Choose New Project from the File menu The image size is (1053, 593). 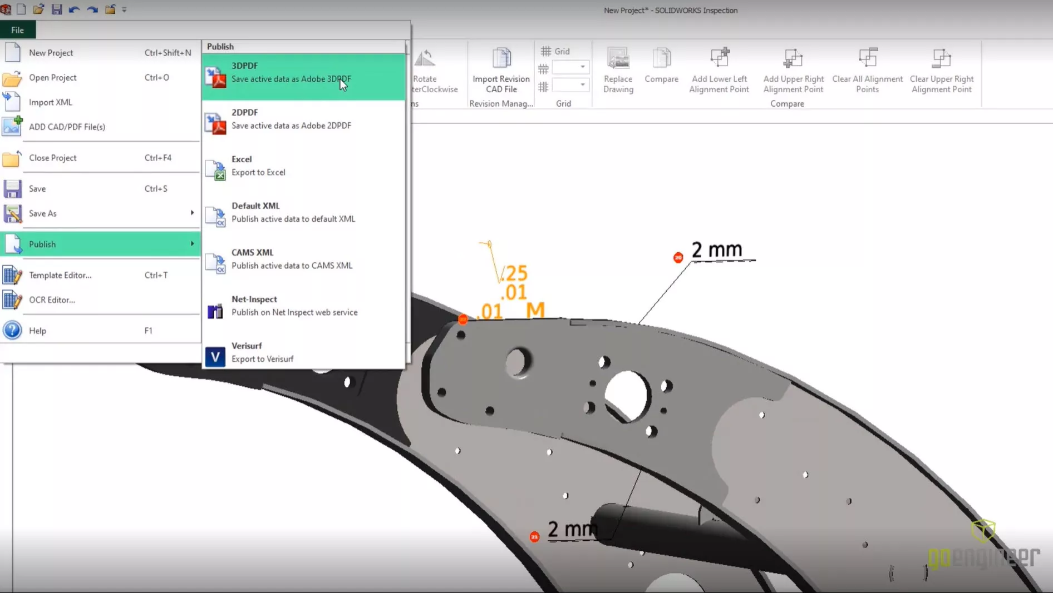tap(100, 53)
